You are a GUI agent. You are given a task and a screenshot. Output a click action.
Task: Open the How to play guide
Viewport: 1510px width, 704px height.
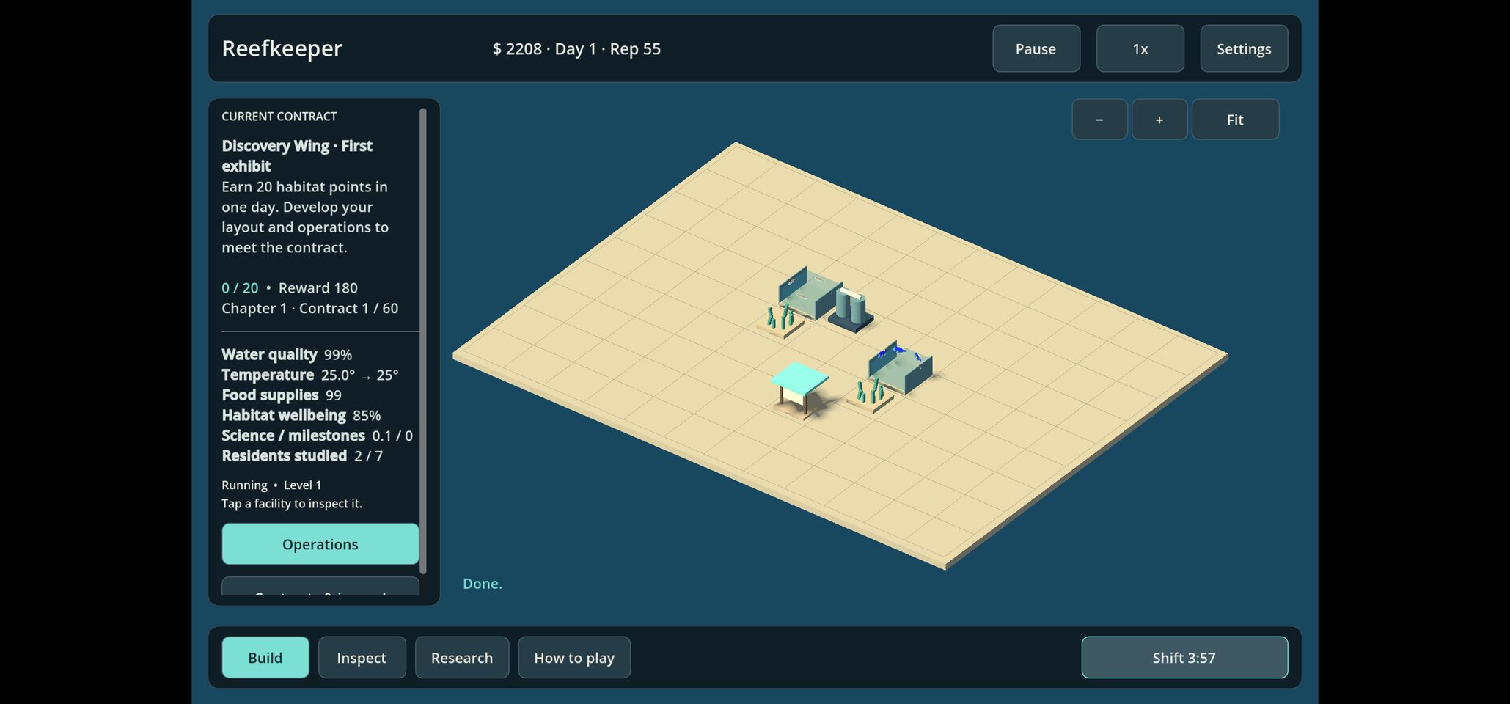click(574, 658)
